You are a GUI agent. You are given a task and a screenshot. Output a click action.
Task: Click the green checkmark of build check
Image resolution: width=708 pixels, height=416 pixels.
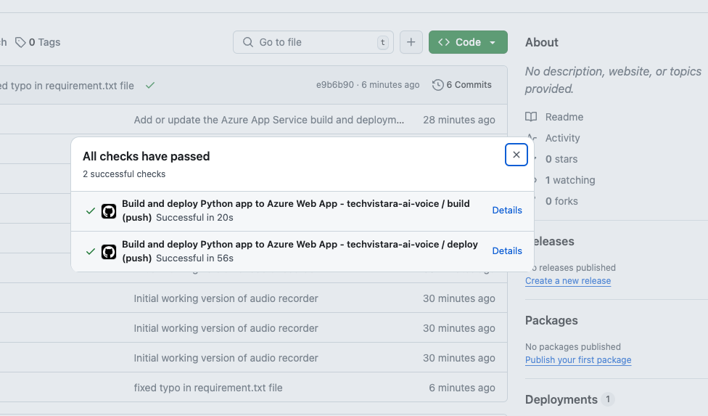coord(90,211)
